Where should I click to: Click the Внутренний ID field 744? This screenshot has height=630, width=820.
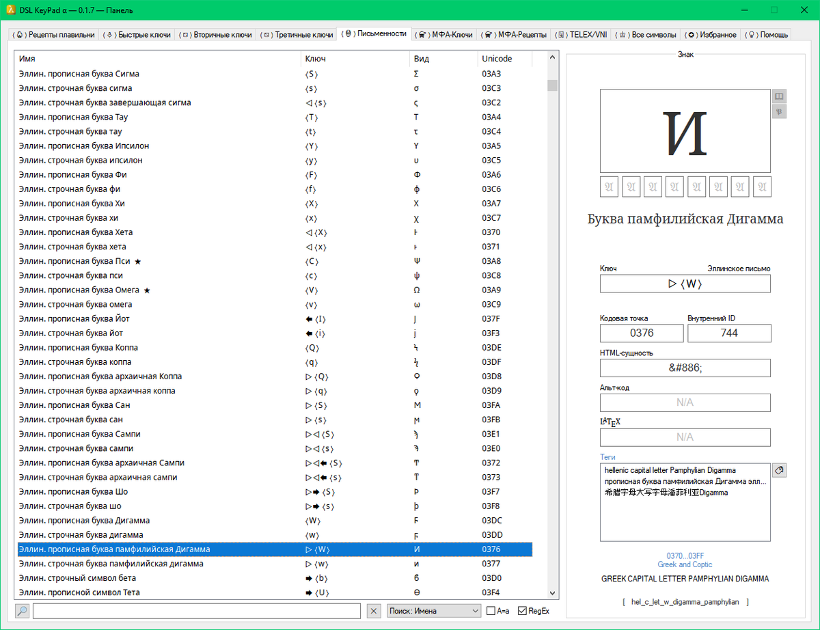pos(729,333)
